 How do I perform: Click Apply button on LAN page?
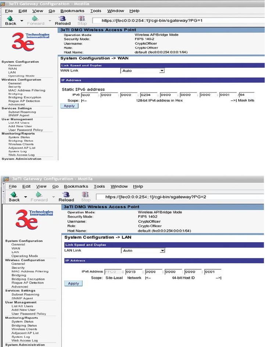[x=73, y=284]
